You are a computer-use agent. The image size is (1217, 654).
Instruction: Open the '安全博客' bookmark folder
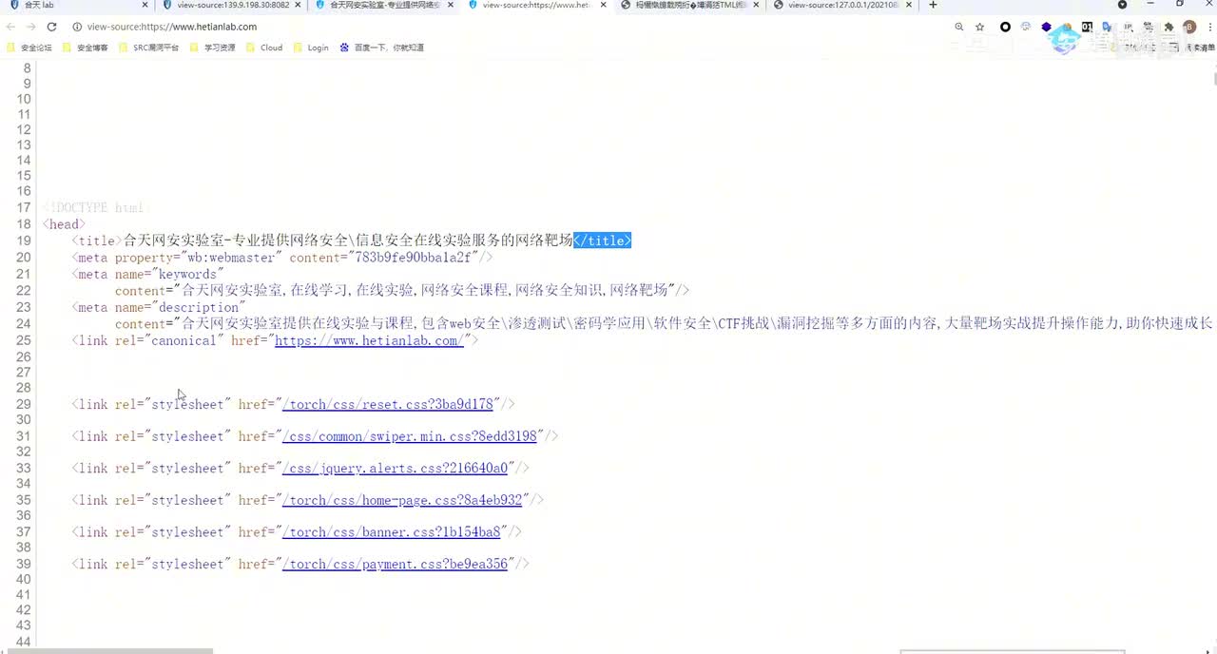tap(86, 48)
